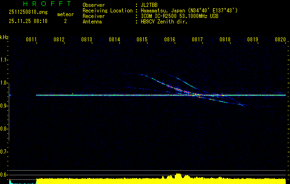The image size is (290, 184).
Task: Select the 0813 time label
Action: tap(87, 40)
